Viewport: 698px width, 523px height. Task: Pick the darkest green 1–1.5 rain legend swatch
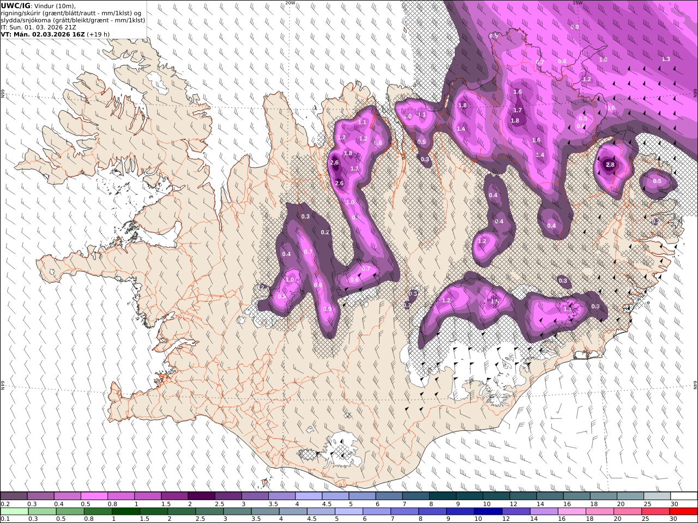pyautogui.click(x=125, y=512)
